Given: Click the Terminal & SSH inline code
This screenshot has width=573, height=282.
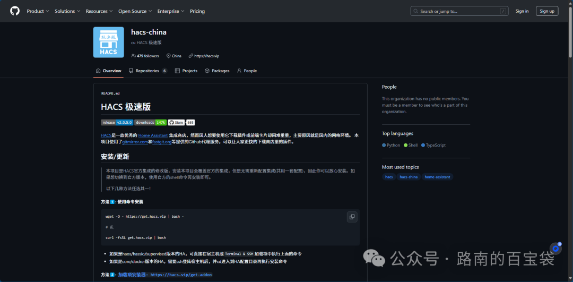Looking at the screenshot, I should pos(239,254).
